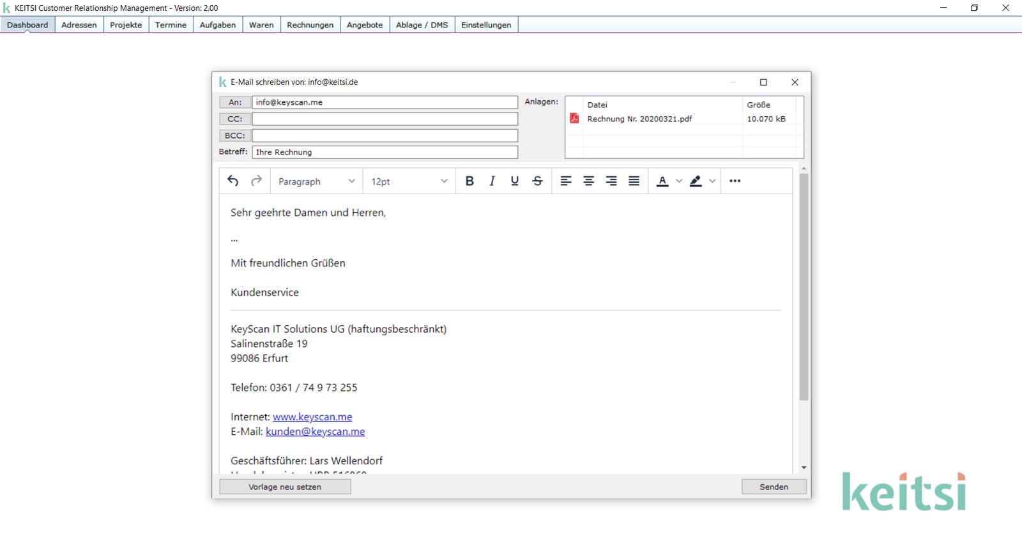Send the email with Senden

point(774,487)
